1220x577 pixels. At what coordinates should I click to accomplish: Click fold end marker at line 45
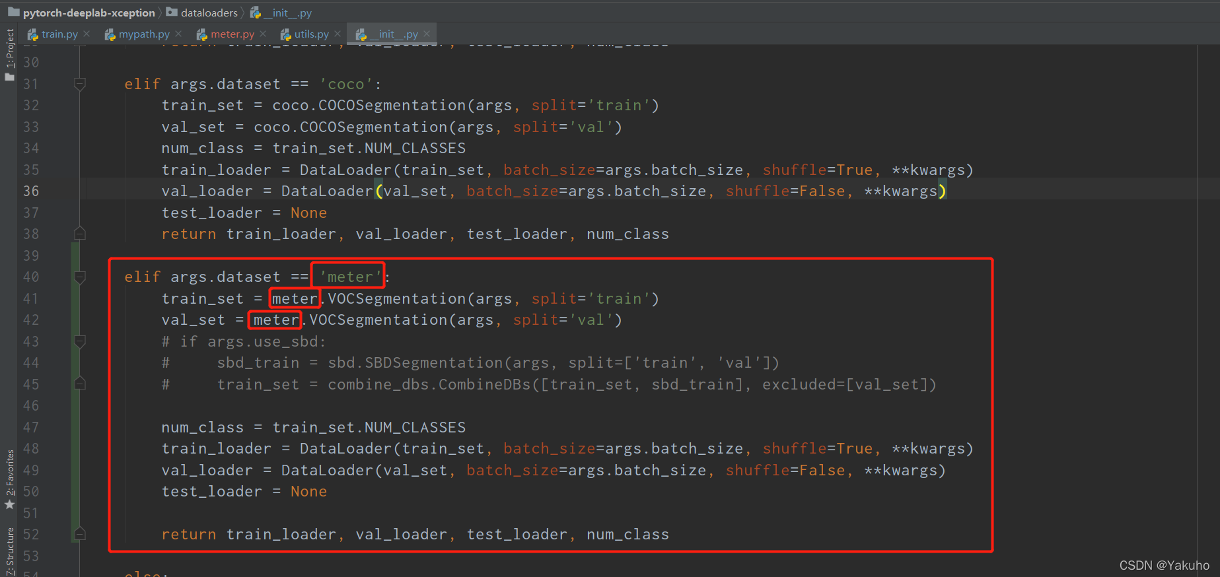(80, 384)
